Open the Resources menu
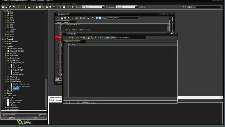The height and width of the screenshot is (127, 225). tap(22, 4)
